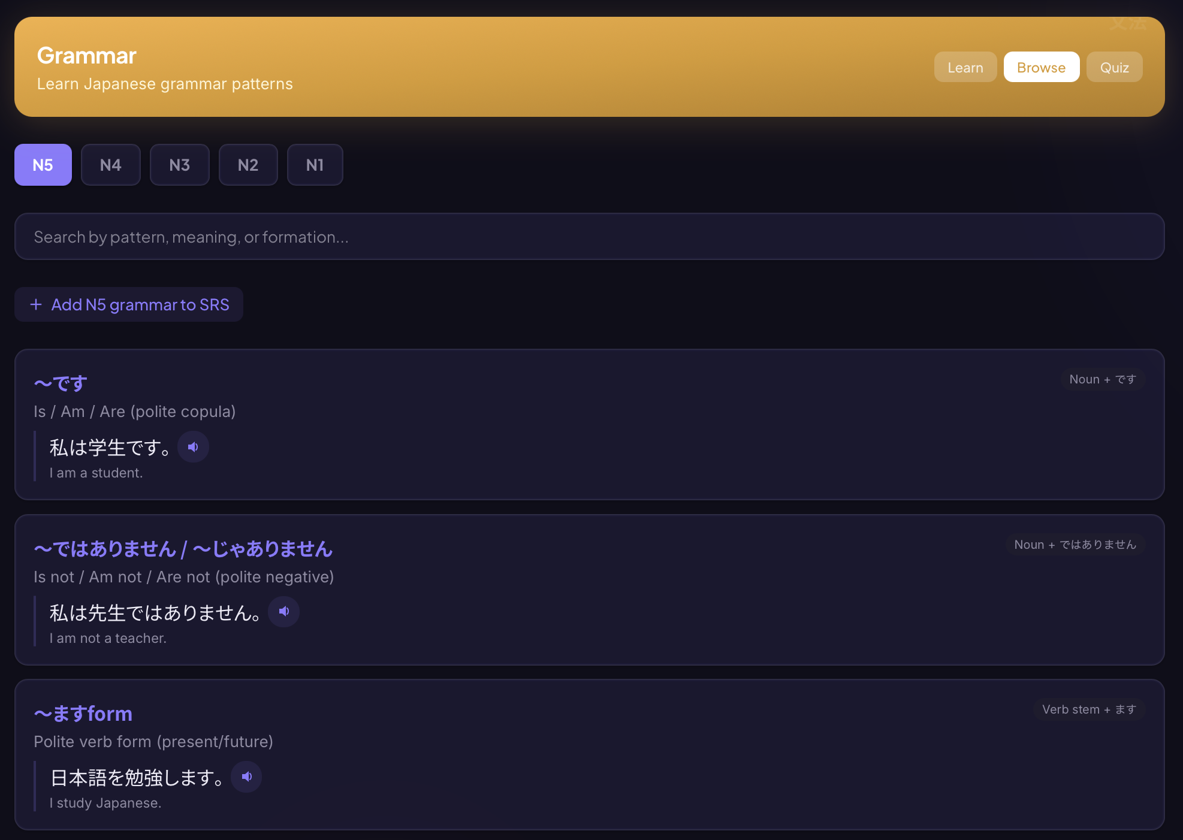Switch to the N1 level tab
The image size is (1183, 840).
(315, 165)
